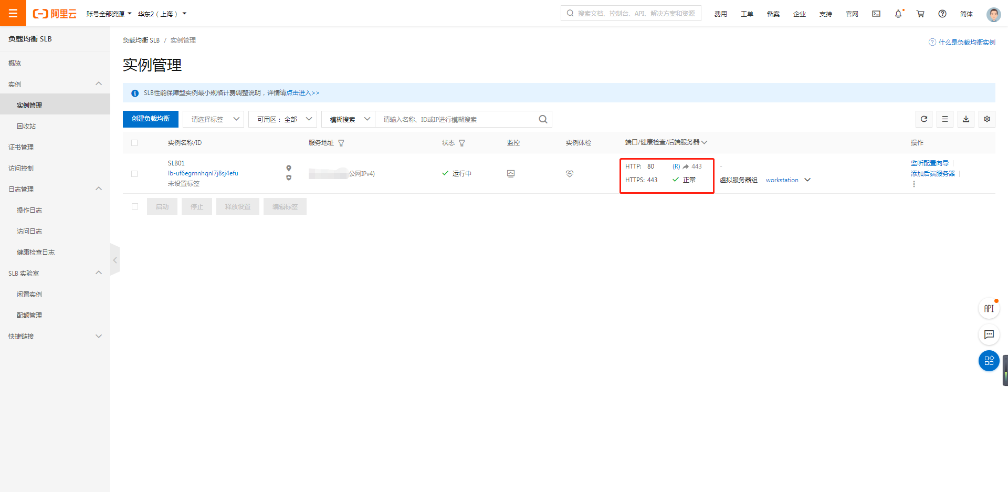The width and height of the screenshot is (1008, 492).
Task: Open the table column settings gear
Action: pos(987,119)
